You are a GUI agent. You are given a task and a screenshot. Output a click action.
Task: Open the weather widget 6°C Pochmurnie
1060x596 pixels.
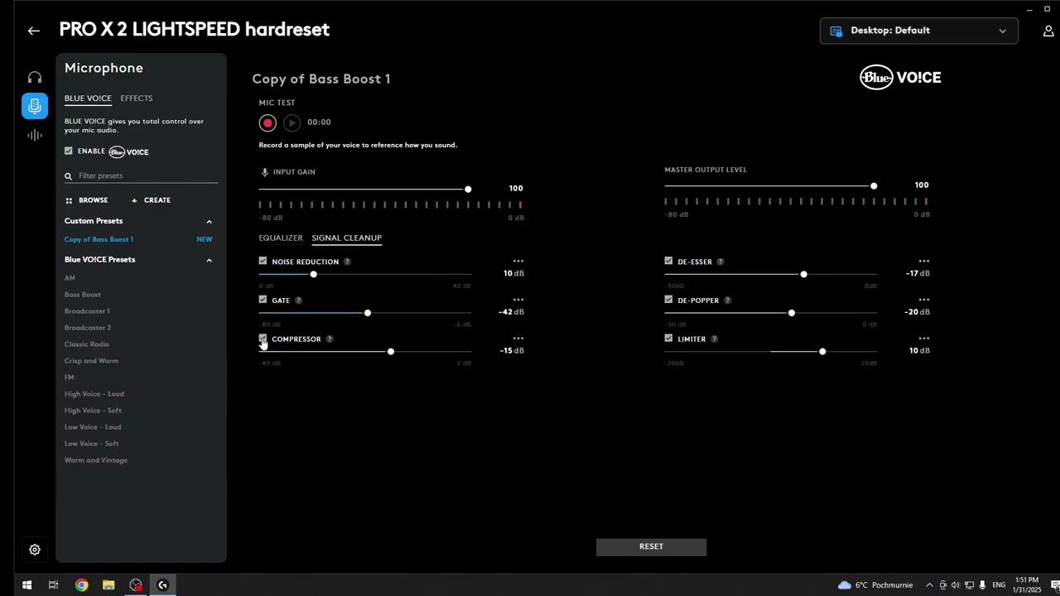pos(876,585)
